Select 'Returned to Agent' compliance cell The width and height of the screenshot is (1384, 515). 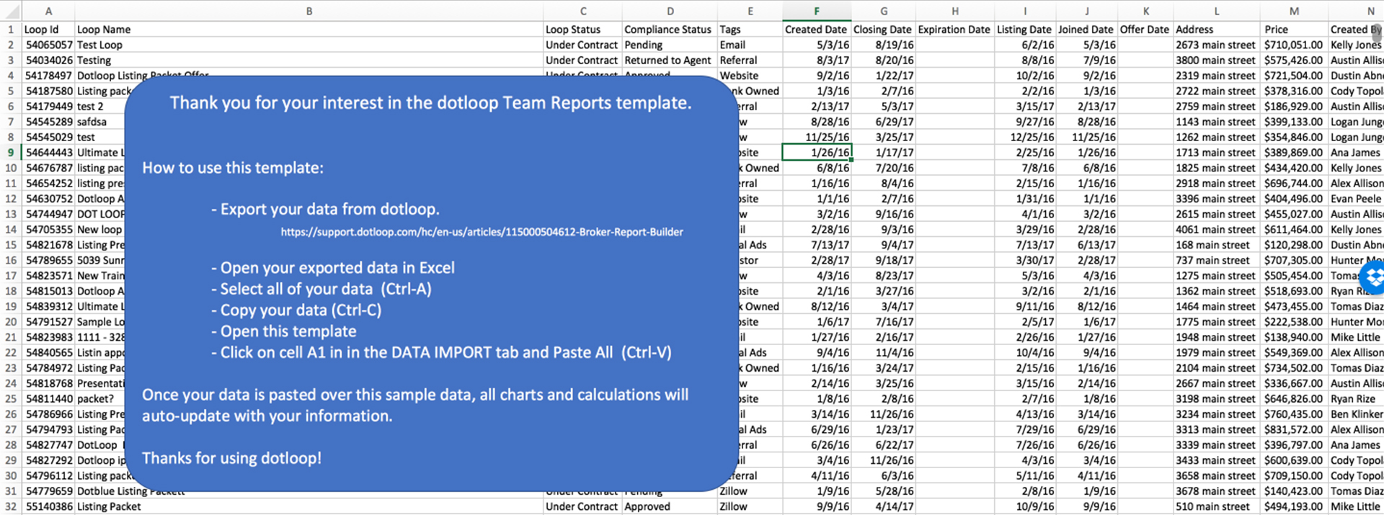tap(670, 61)
